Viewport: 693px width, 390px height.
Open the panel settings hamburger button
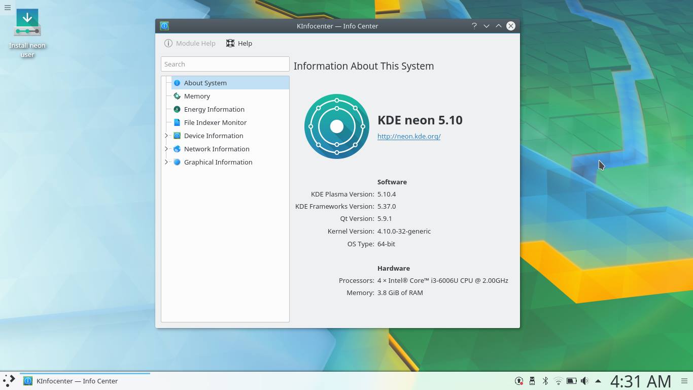pos(684,381)
